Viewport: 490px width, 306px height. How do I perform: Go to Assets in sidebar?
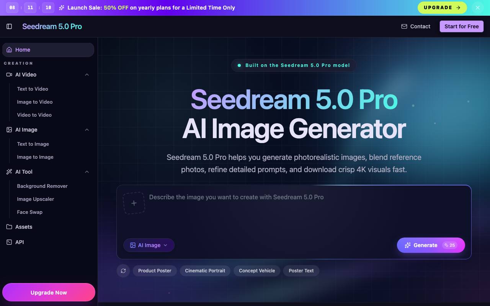48,227
